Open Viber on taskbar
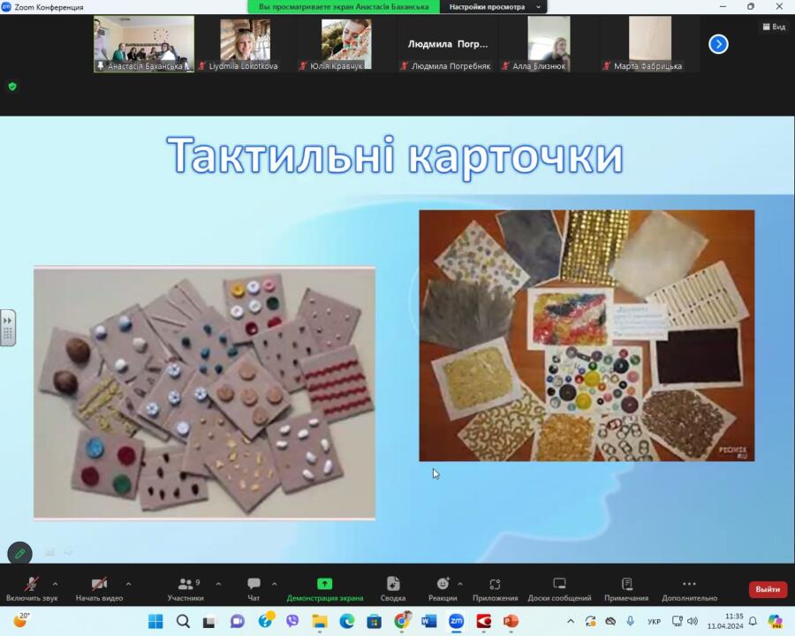795x636 pixels. [x=292, y=621]
